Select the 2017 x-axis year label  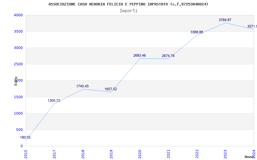pyautogui.click(x=54, y=154)
